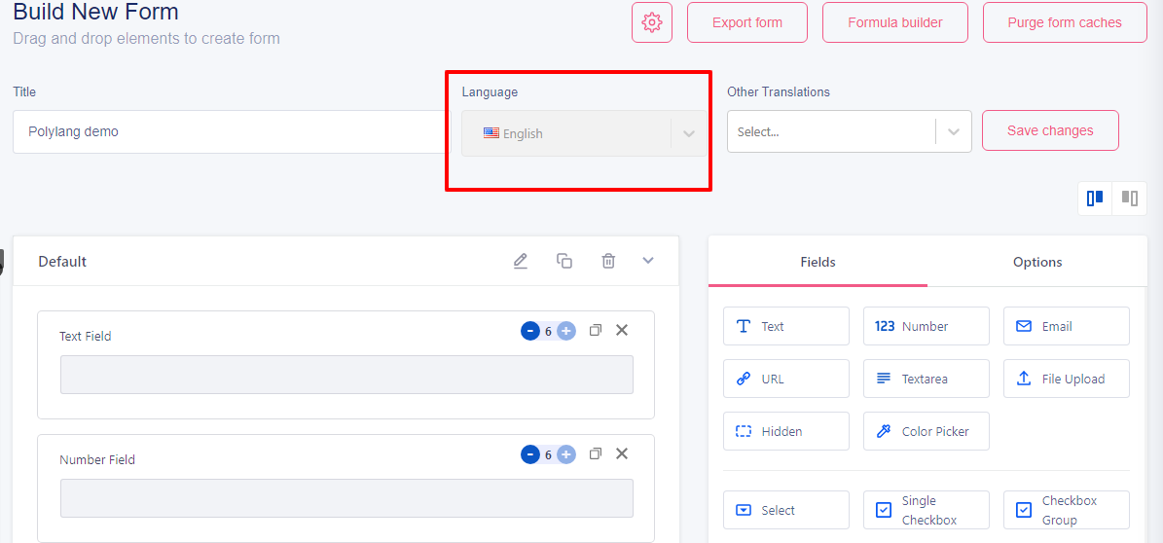Switch to right-panel layout view
The height and width of the screenshot is (543, 1163).
pos(1130,199)
